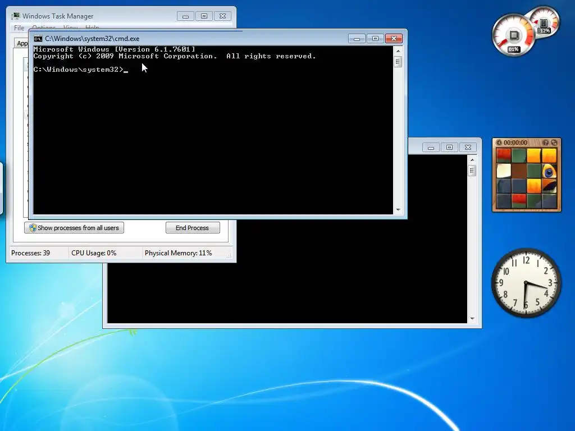The height and width of the screenshot is (431, 575).
Task: Click the Copyright 2009 Microsoft line in cmd
Action: (x=175, y=56)
